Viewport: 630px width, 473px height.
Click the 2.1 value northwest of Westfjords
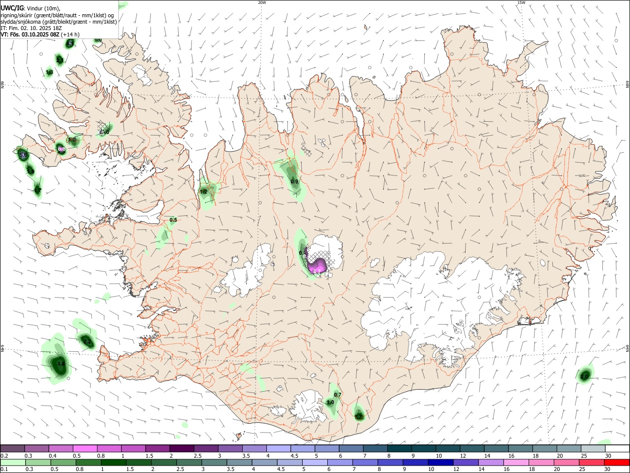(x=60, y=60)
